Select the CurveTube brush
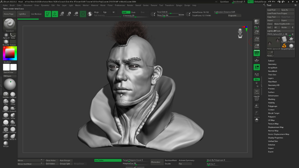This screenshot has width=299, height=168. tap(6, 123)
